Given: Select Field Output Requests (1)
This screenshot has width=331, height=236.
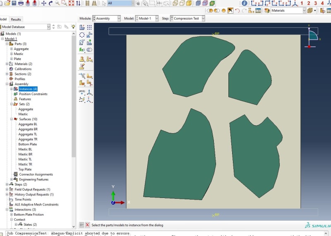Looking at the screenshot, I should click(32, 189).
